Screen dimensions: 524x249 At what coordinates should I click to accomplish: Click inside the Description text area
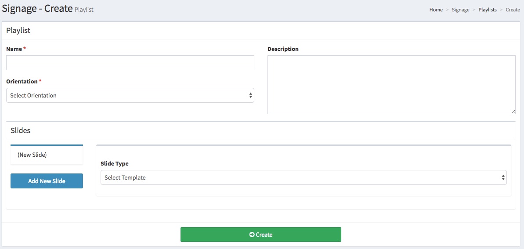[x=391, y=85]
